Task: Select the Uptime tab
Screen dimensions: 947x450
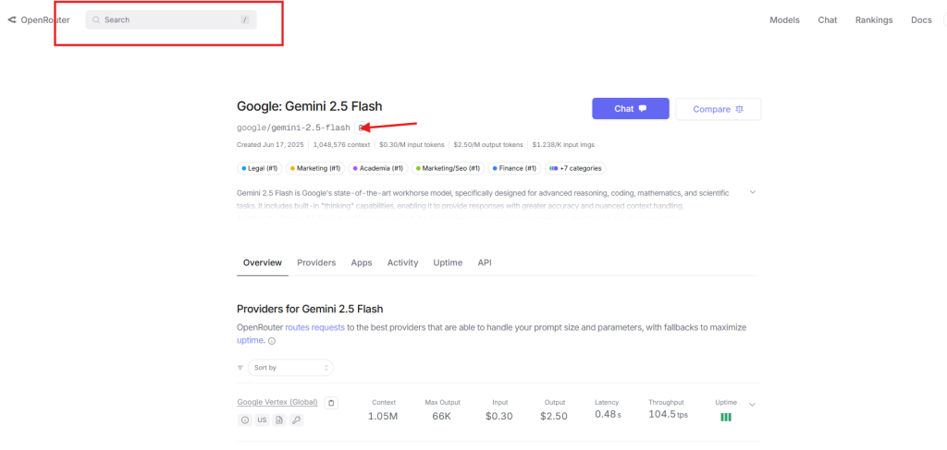Action: 448,263
